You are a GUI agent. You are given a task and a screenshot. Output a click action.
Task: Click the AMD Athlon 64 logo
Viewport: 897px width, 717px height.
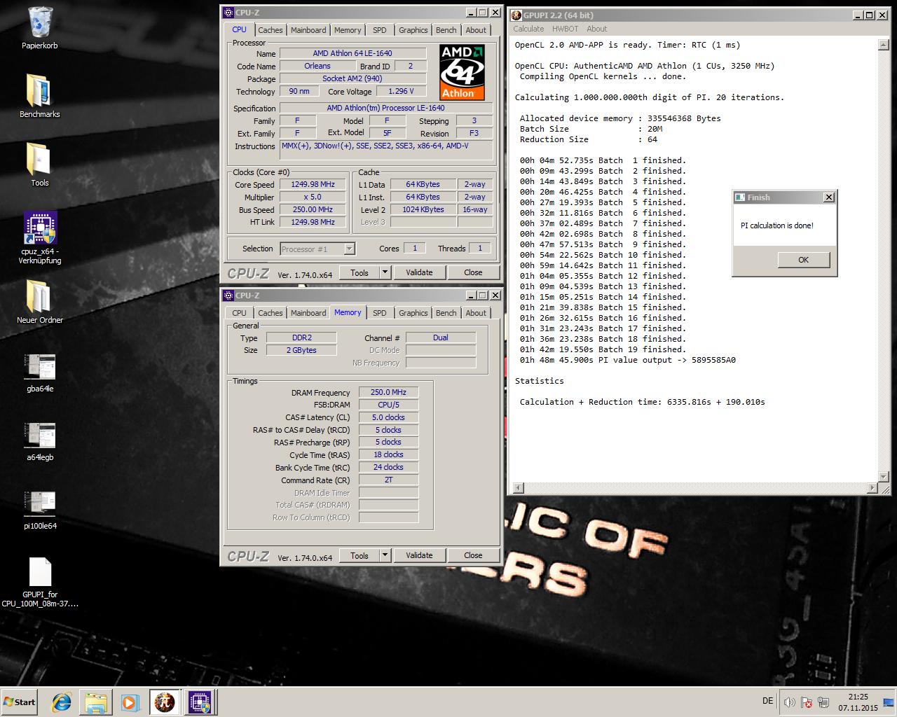tap(462, 72)
